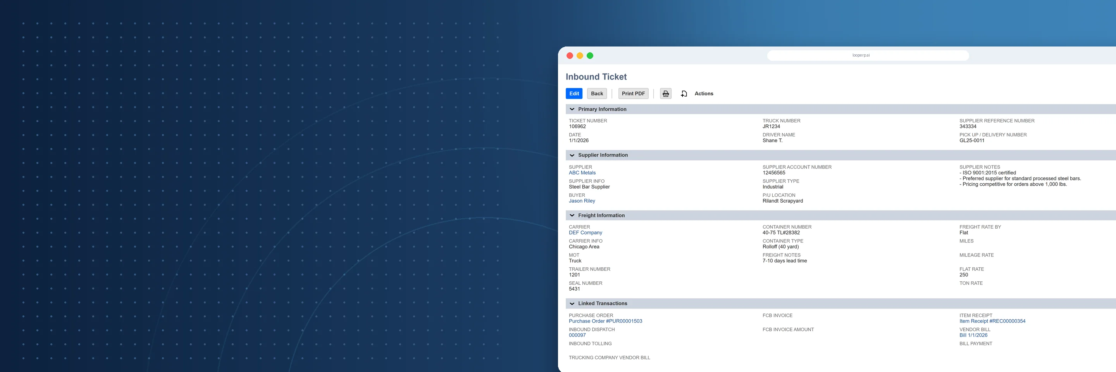Go Back using the Back button
Viewport: 1116px width, 372px height.
[x=597, y=93]
